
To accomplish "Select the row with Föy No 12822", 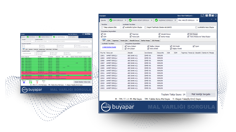I will [x=158, y=88].
